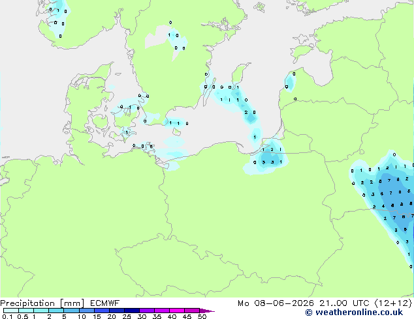The image size is (414, 319).
Task: Click the 2–5 mm legend color swatch
Action: point(56,311)
